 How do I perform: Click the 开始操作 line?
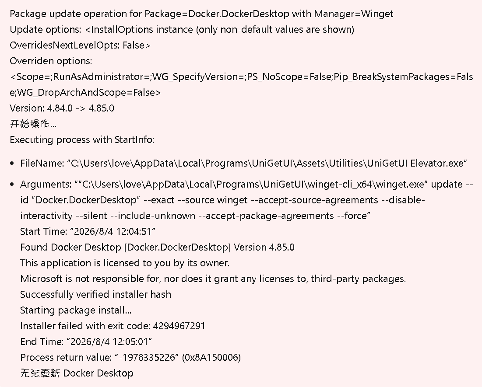coord(33,124)
